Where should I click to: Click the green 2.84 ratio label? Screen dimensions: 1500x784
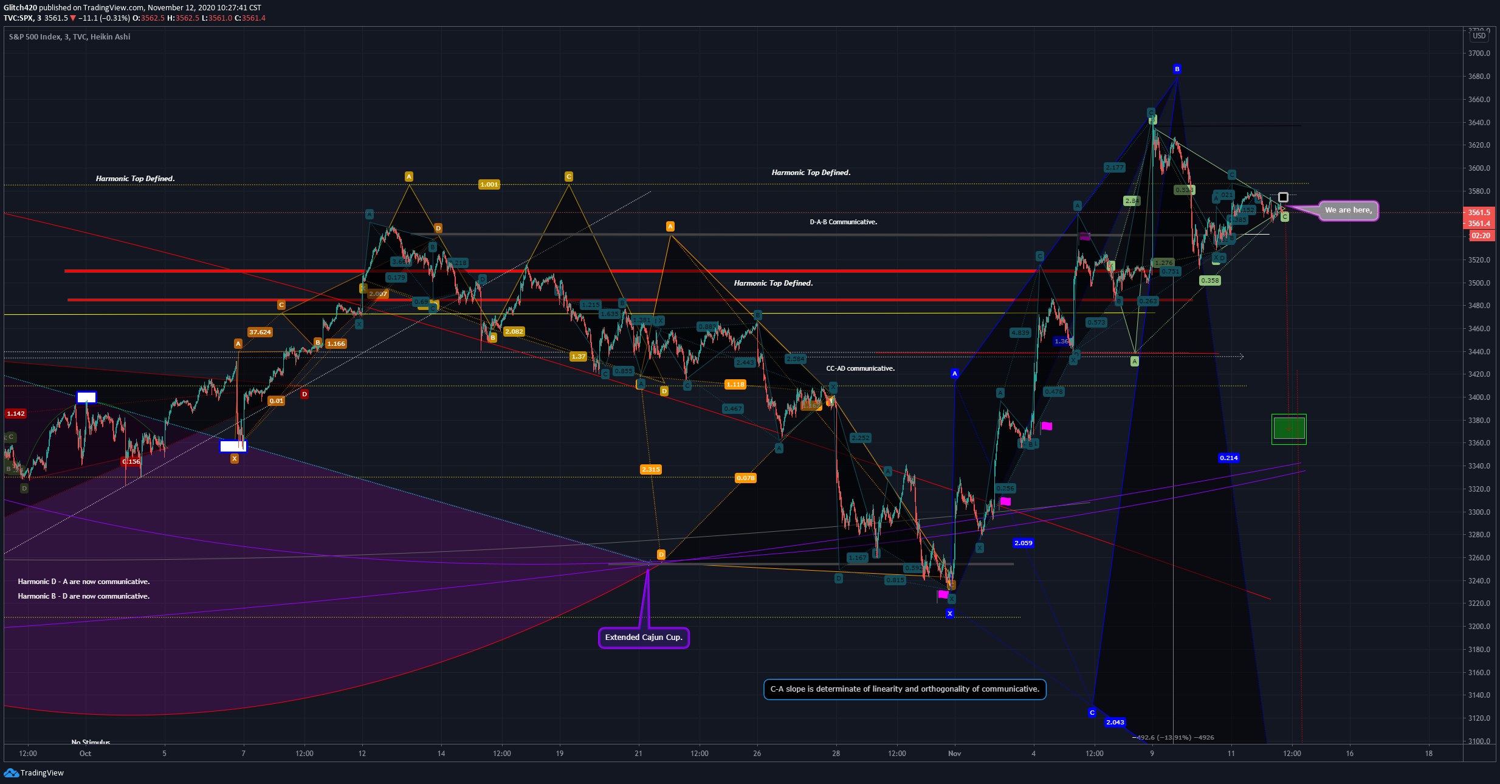1132,201
